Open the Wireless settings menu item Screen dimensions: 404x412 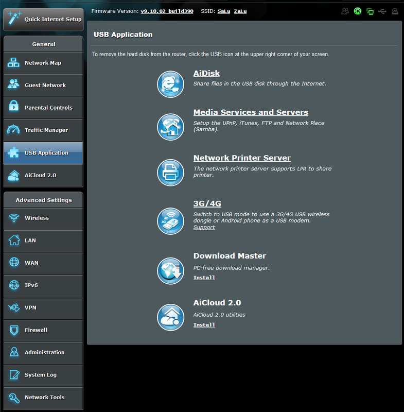coord(43,219)
